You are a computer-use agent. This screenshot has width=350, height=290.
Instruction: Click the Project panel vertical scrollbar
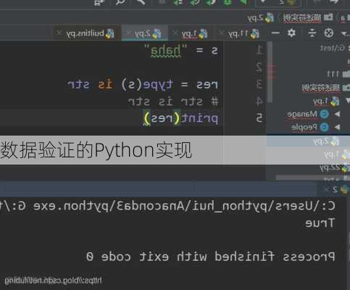point(270,72)
